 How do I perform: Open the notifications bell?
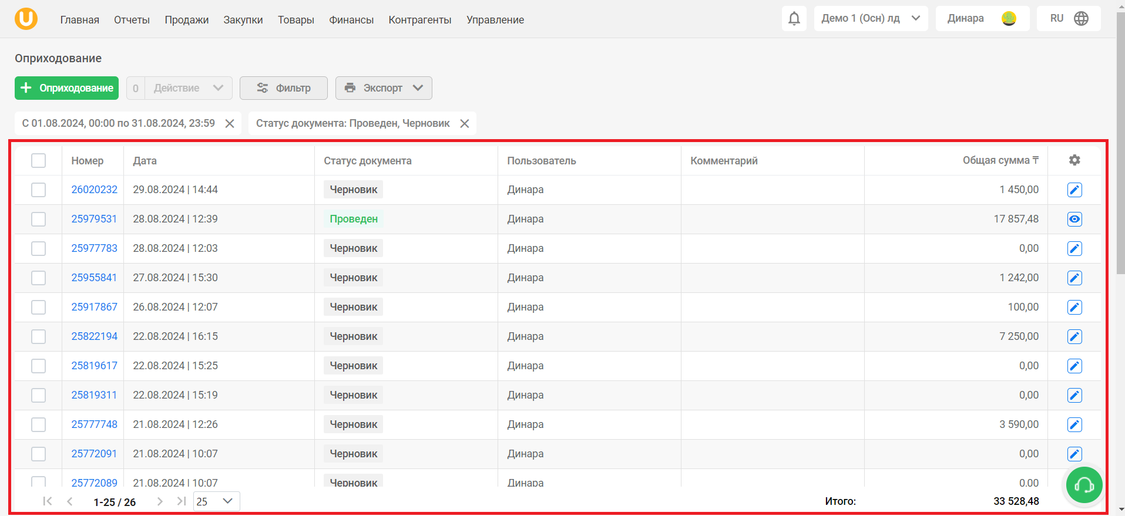coord(794,18)
